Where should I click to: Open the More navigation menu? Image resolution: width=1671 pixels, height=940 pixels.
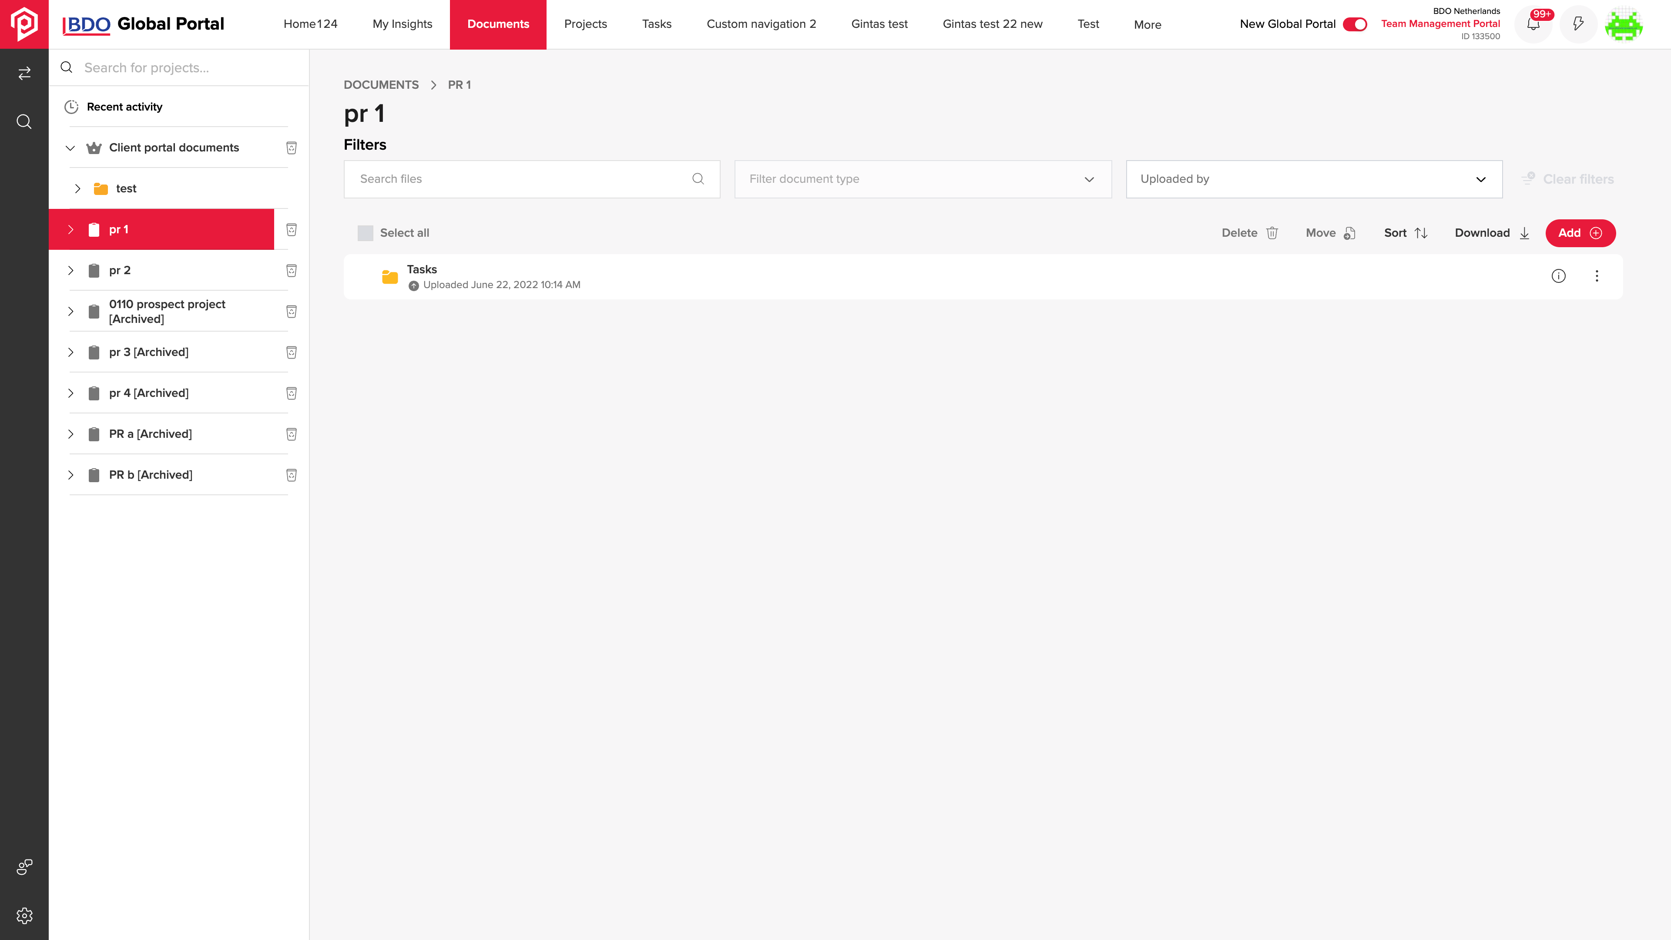1147,25
